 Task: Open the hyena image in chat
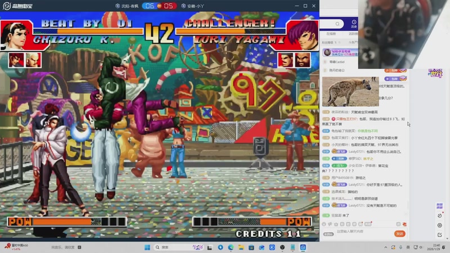350,92
